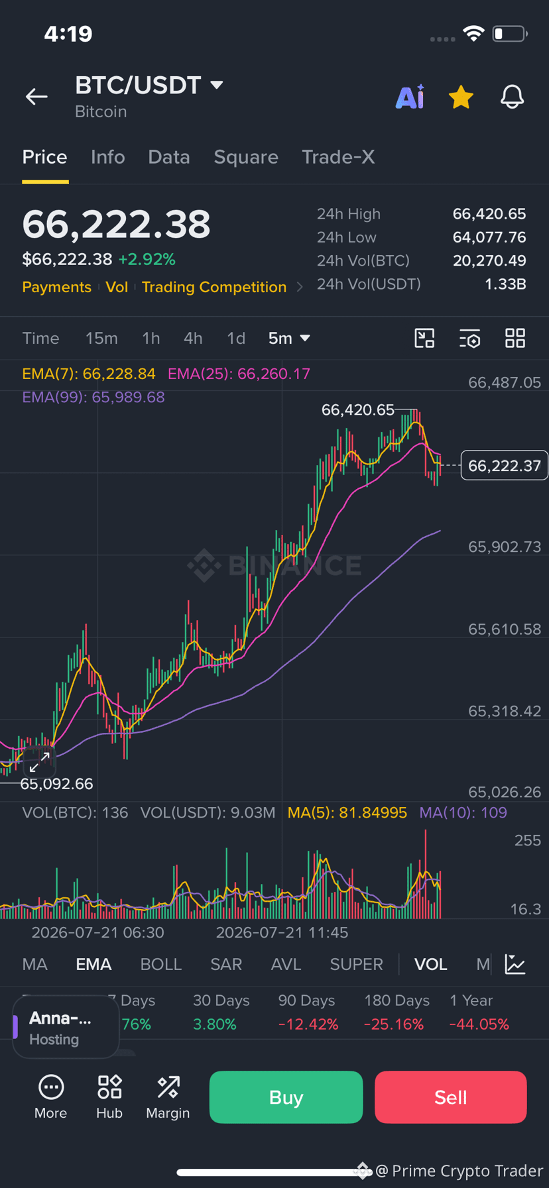Screen dimensions: 549x1188
Task: Switch to the Info tab
Action: [107, 157]
